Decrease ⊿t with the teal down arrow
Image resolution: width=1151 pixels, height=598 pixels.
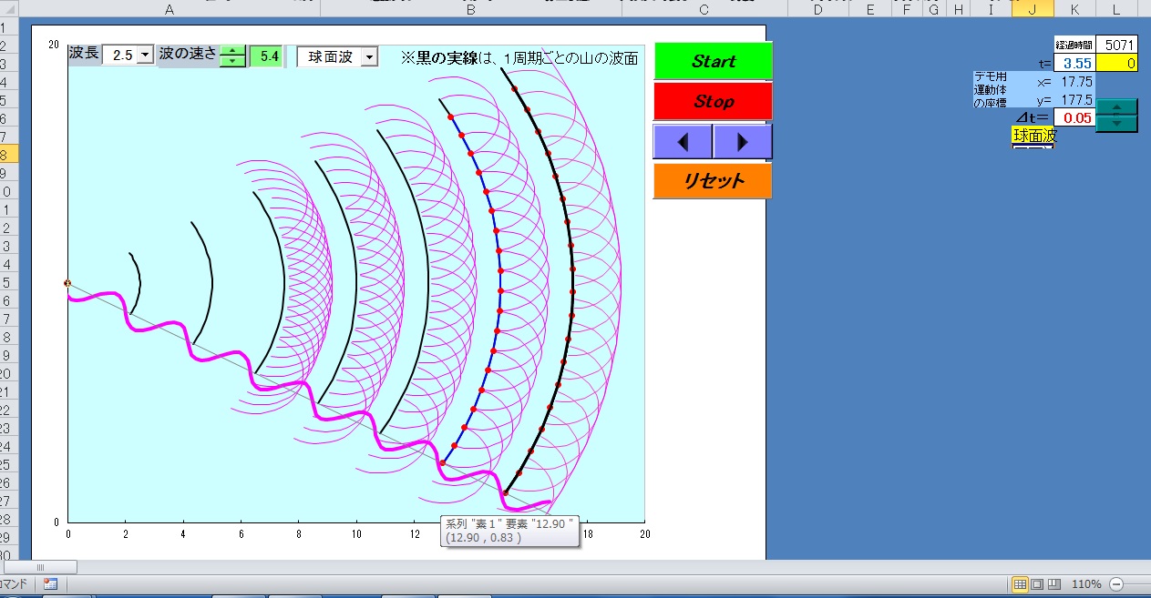(x=1116, y=124)
